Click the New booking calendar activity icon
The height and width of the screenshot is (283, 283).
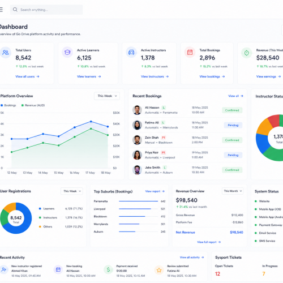point(58,269)
